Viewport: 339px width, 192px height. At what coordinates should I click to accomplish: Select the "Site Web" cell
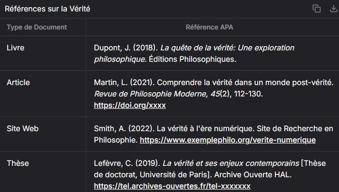tap(22, 129)
